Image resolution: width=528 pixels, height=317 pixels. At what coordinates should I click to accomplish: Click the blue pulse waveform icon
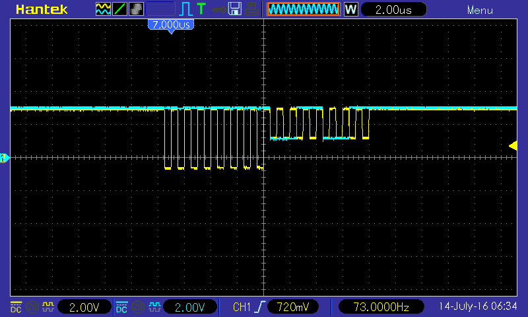pos(185,9)
